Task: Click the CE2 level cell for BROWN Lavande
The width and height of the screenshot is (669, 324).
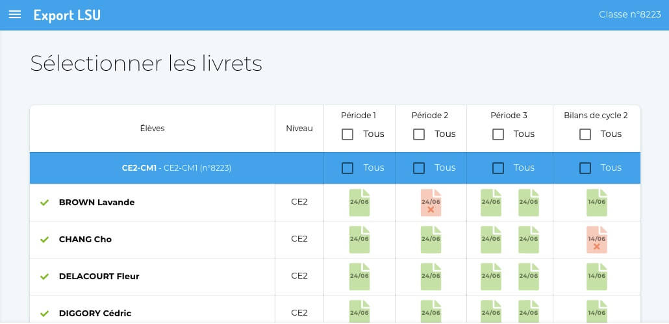Action: click(x=299, y=202)
